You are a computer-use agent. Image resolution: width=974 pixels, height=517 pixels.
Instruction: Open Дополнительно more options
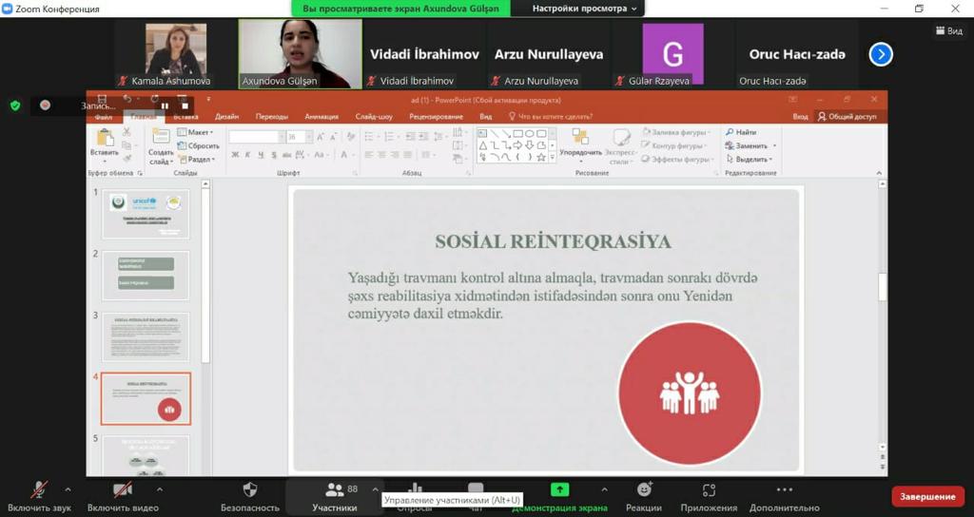coord(785,497)
